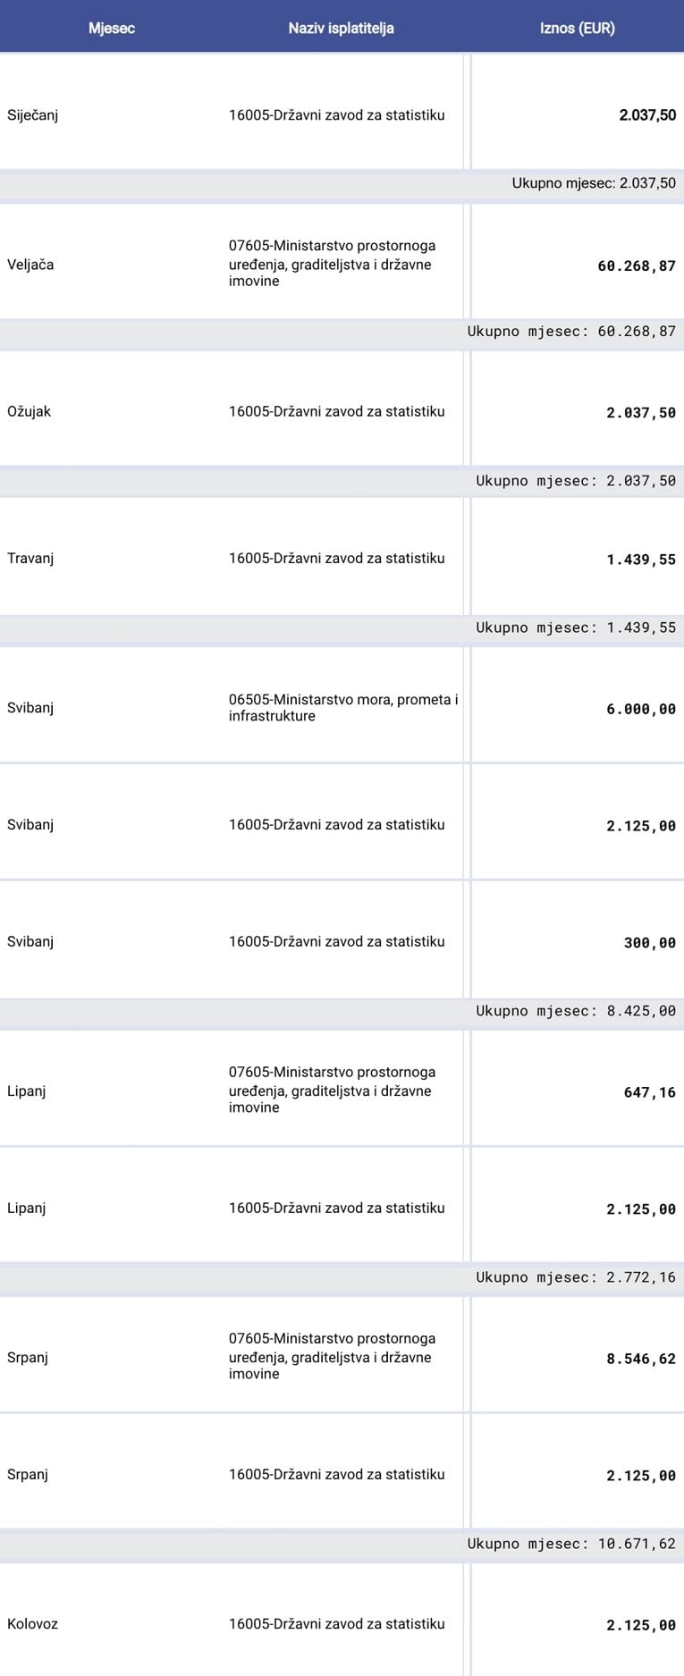Click the payer name in the Siječanj row
The image size is (684, 1676).
tap(336, 115)
